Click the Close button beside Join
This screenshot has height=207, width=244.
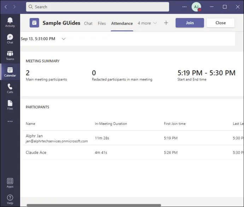tap(221, 23)
